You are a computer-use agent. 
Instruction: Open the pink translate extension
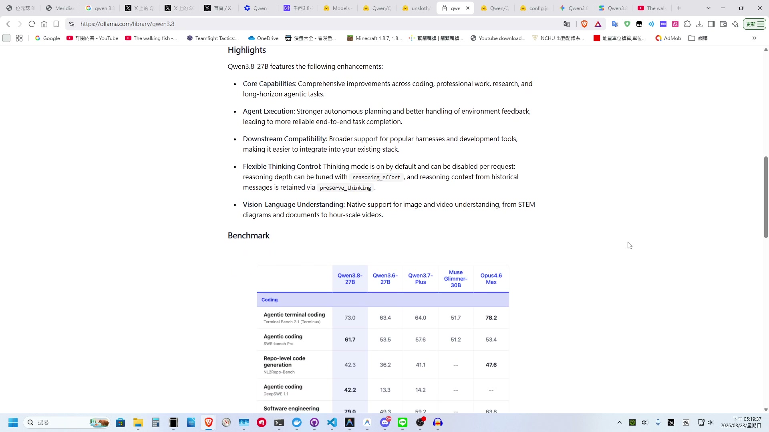tap(675, 24)
